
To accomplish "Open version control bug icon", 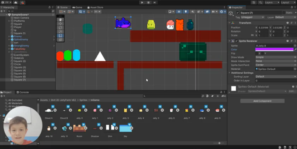I will [22, 2].
